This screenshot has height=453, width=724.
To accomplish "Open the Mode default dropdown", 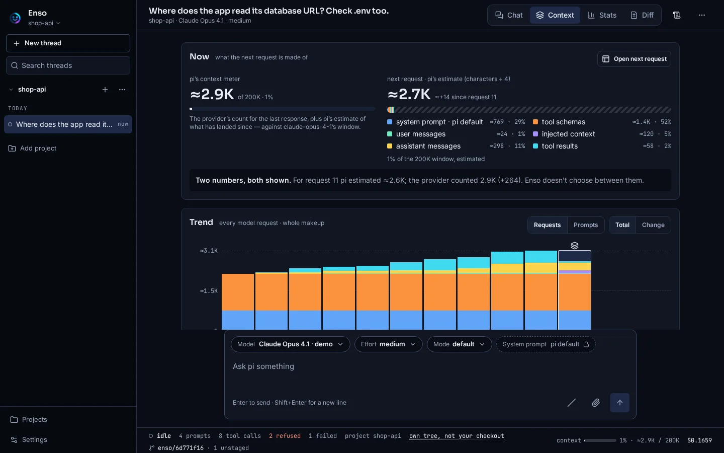I will [459, 344].
